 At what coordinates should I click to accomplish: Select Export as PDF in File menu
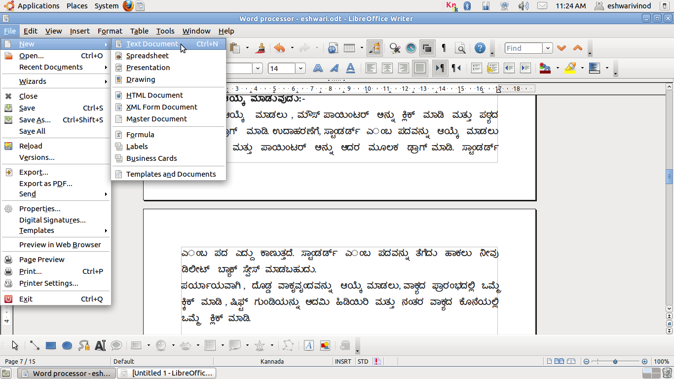coord(45,184)
